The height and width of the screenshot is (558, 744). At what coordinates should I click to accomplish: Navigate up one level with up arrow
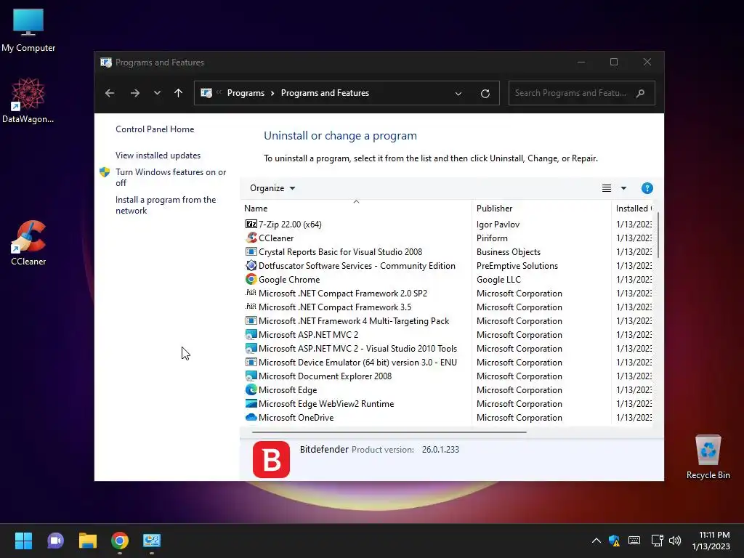click(x=179, y=93)
